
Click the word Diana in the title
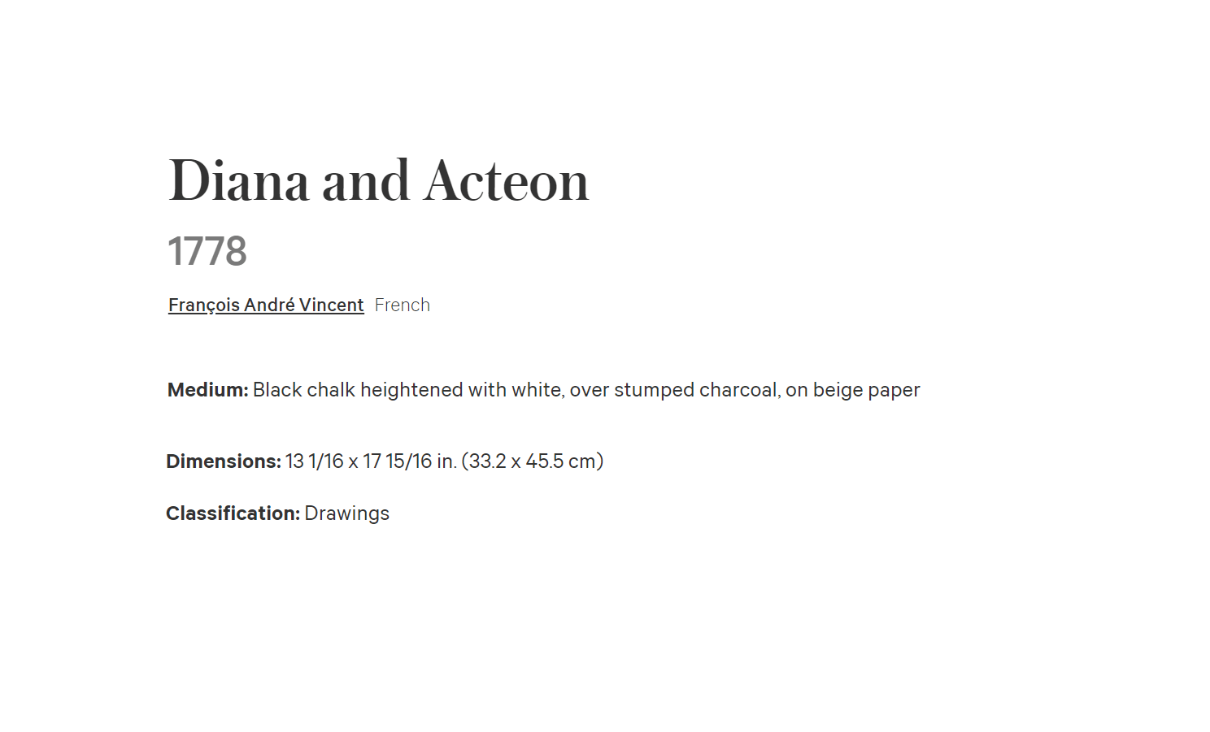pyautogui.click(x=239, y=180)
